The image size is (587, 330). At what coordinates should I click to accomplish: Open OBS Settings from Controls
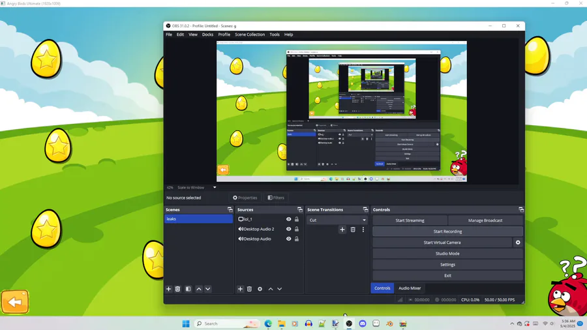pyautogui.click(x=447, y=265)
